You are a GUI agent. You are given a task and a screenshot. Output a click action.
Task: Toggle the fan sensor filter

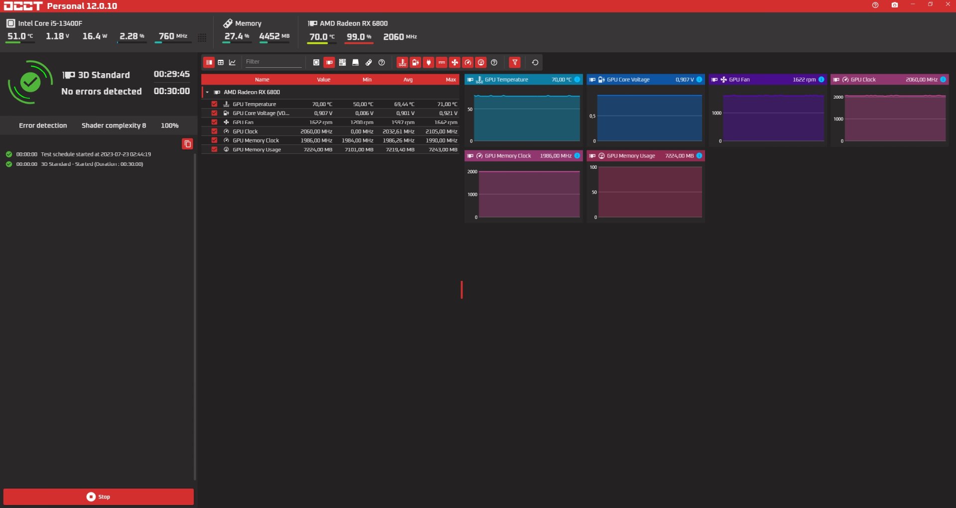[x=455, y=62]
